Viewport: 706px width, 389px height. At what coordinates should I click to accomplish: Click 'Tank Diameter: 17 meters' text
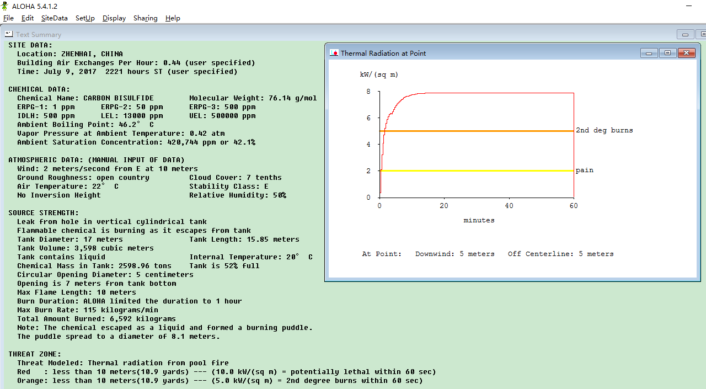70,239
